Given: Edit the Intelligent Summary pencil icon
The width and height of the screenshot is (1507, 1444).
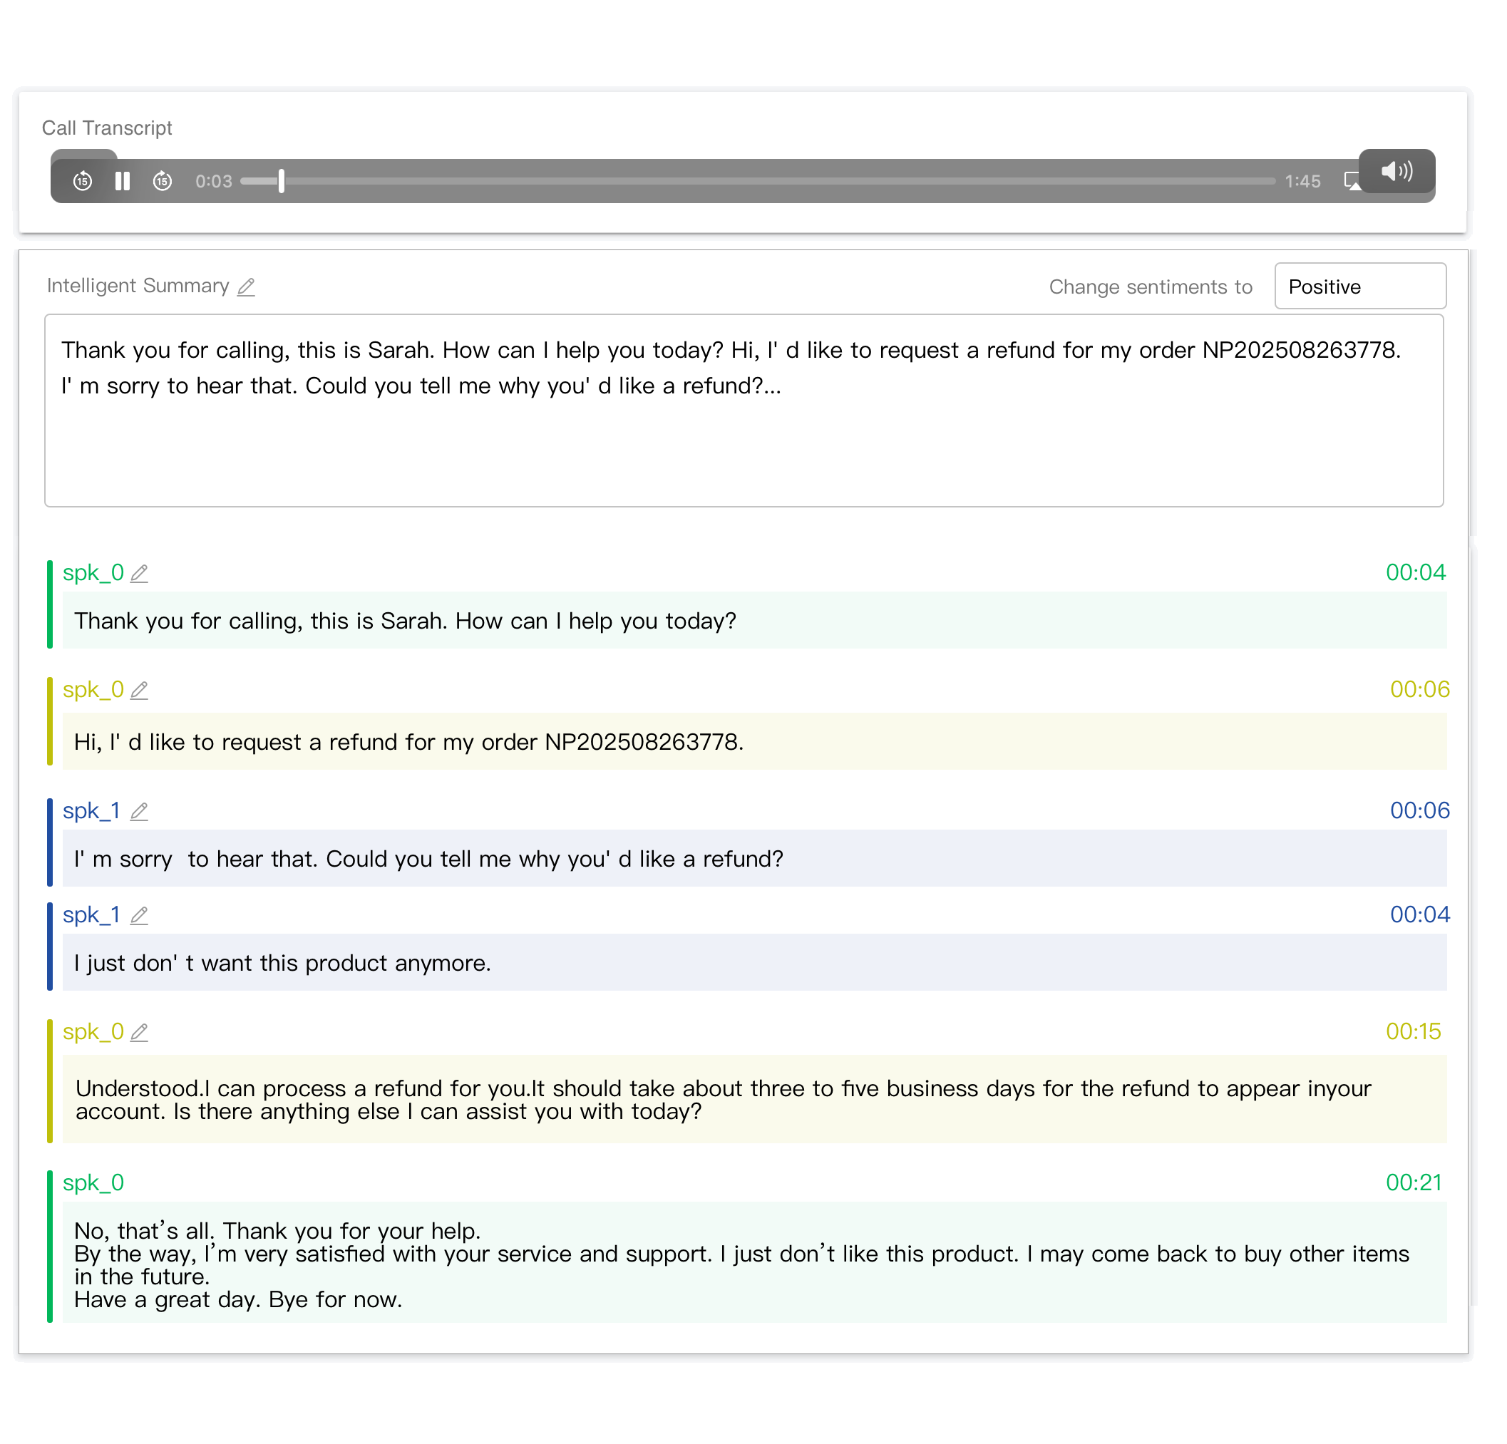Looking at the screenshot, I should pos(246,287).
